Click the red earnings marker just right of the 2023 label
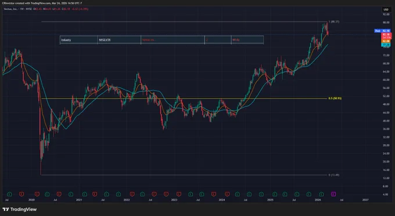 pos(179,194)
